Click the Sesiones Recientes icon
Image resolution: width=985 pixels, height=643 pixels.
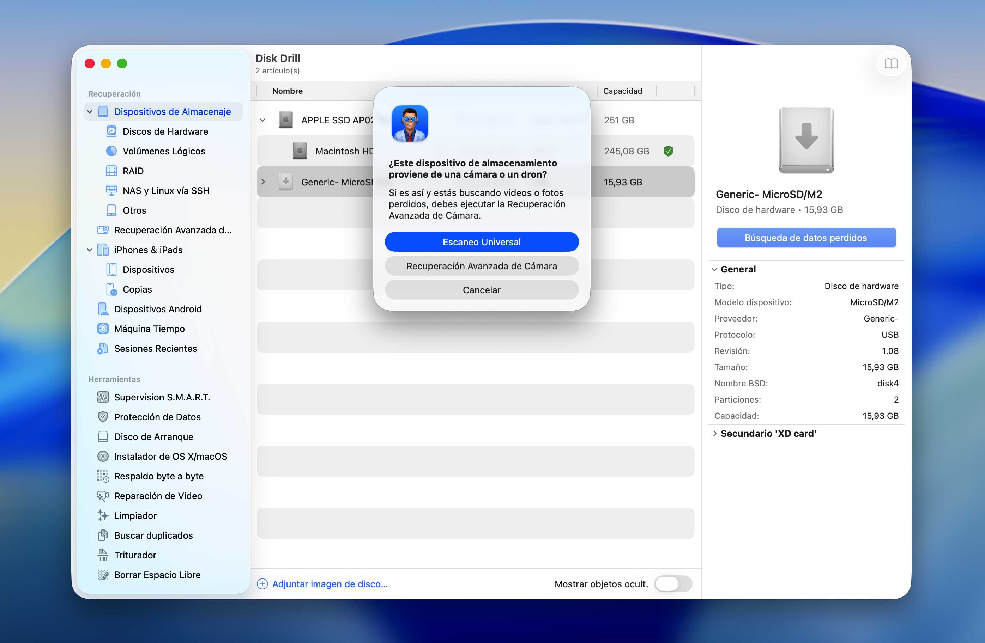coord(103,349)
